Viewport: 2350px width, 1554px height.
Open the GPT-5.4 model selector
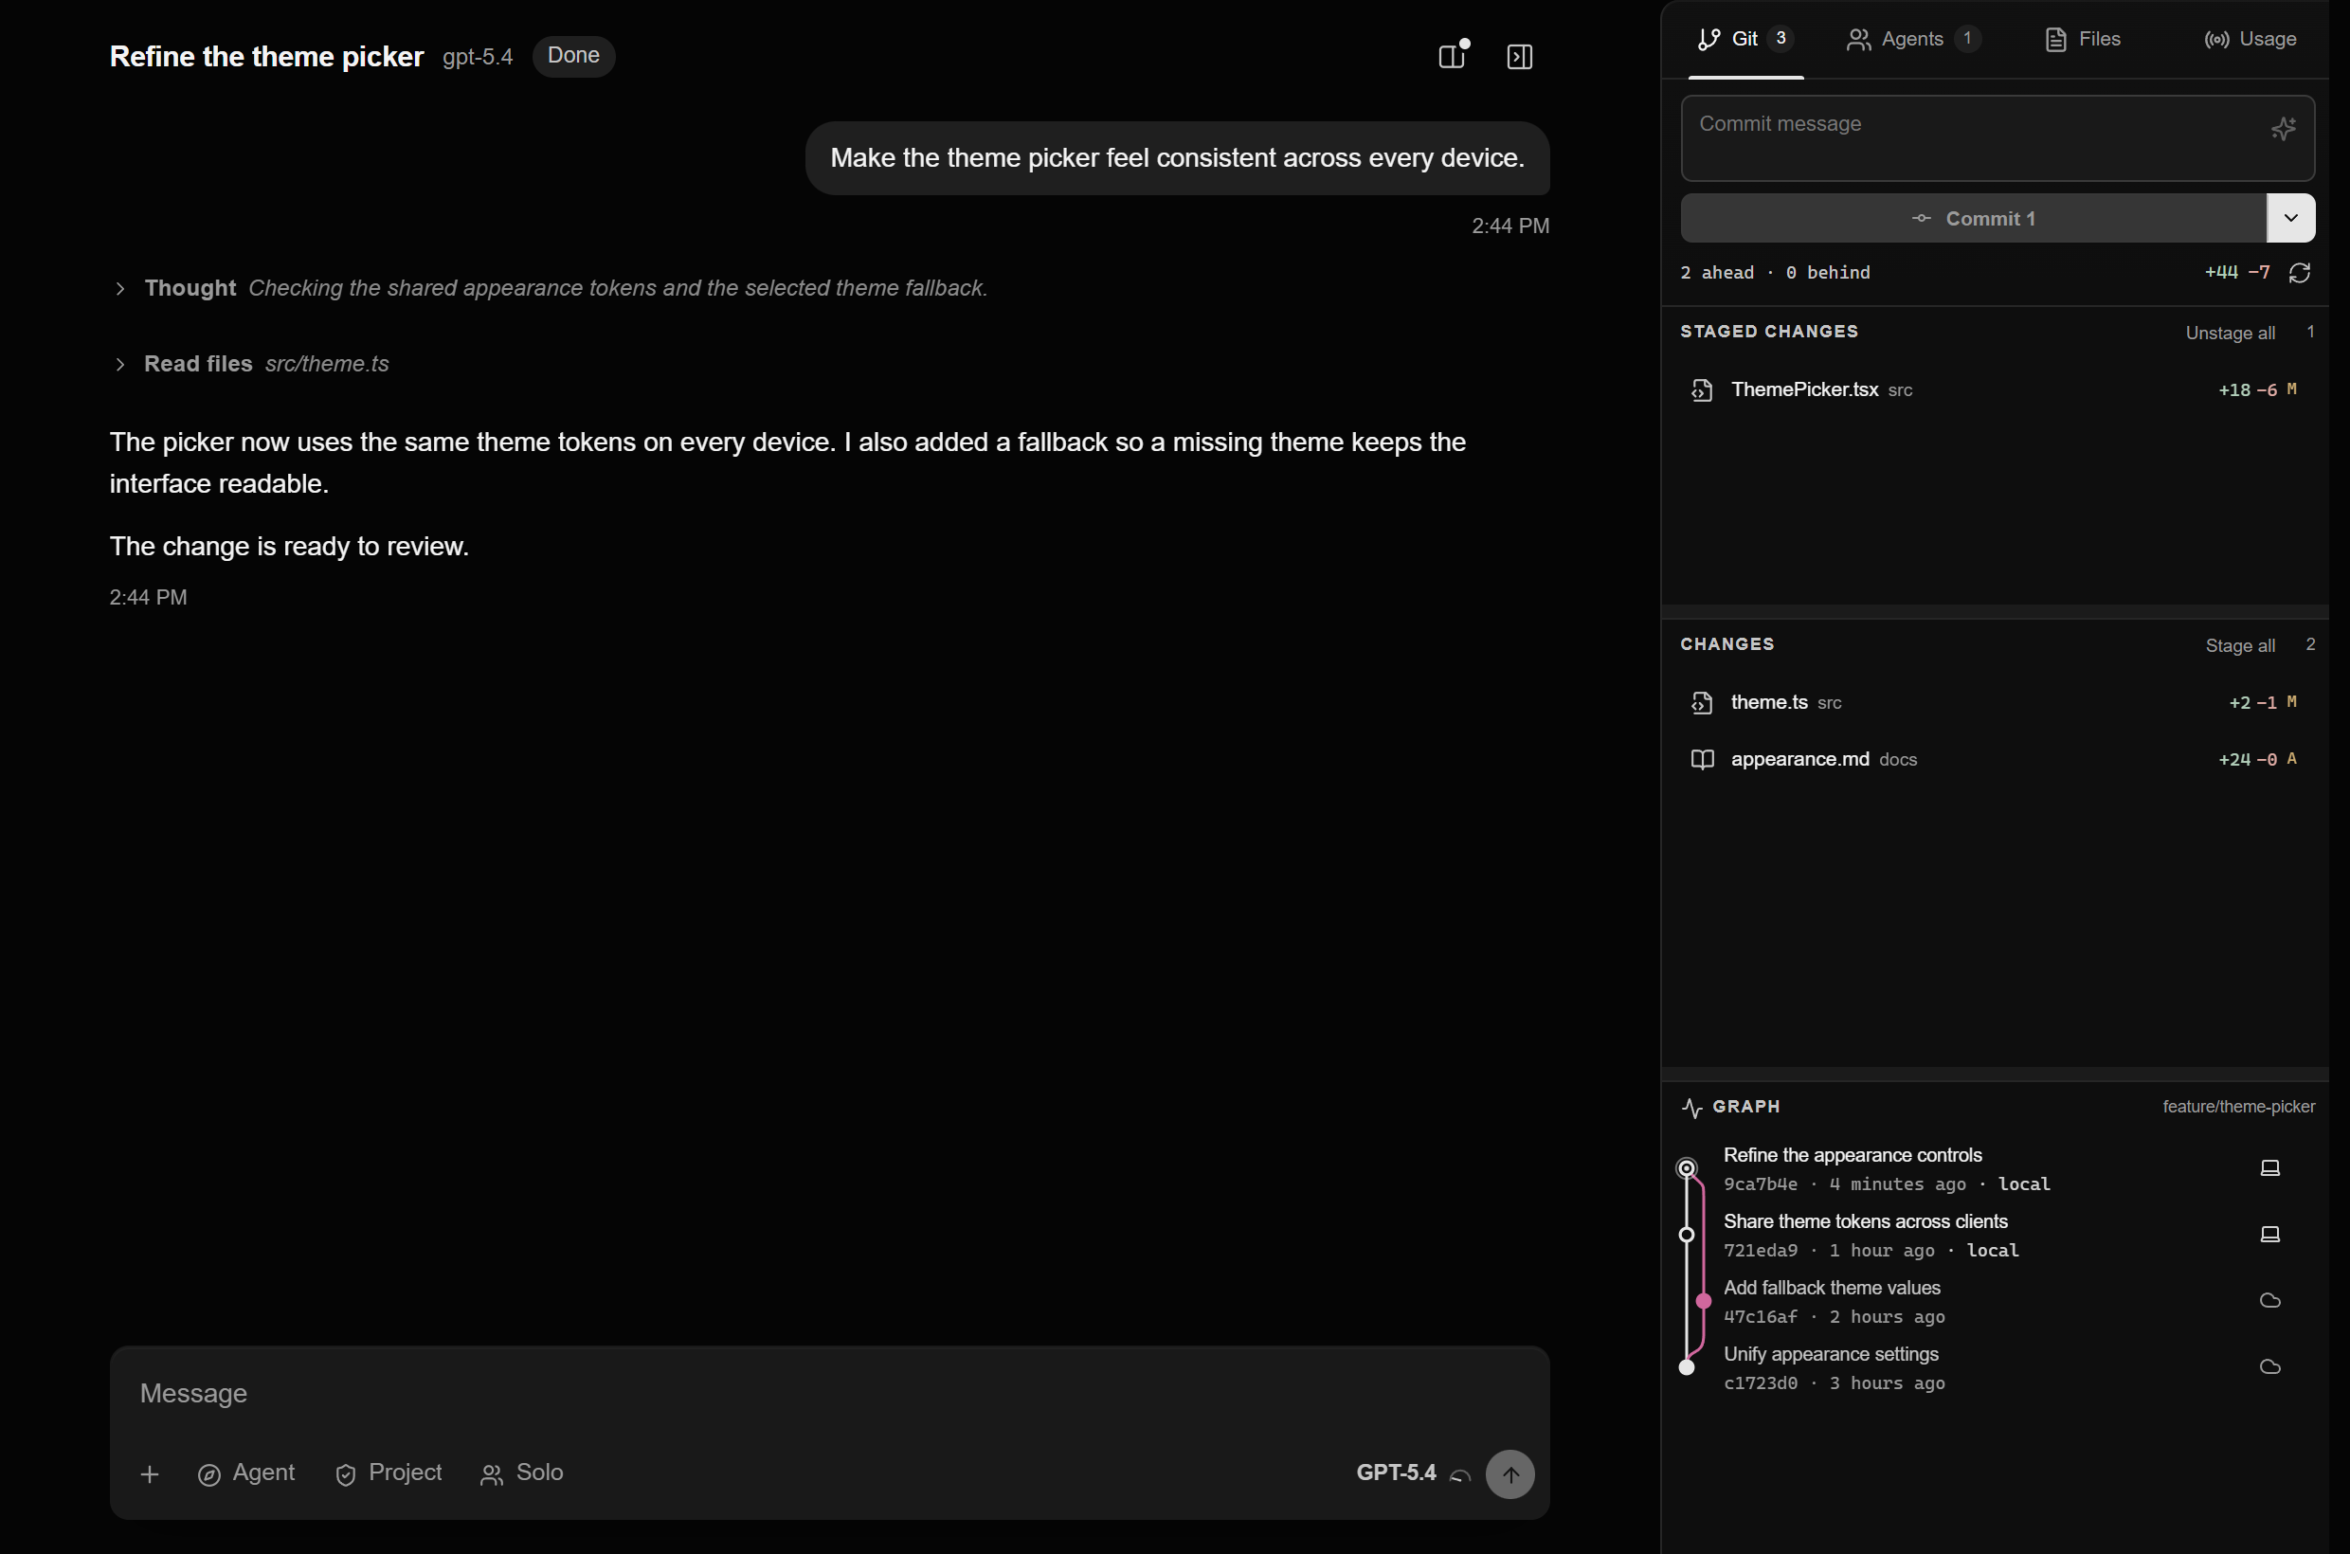coord(1396,1473)
